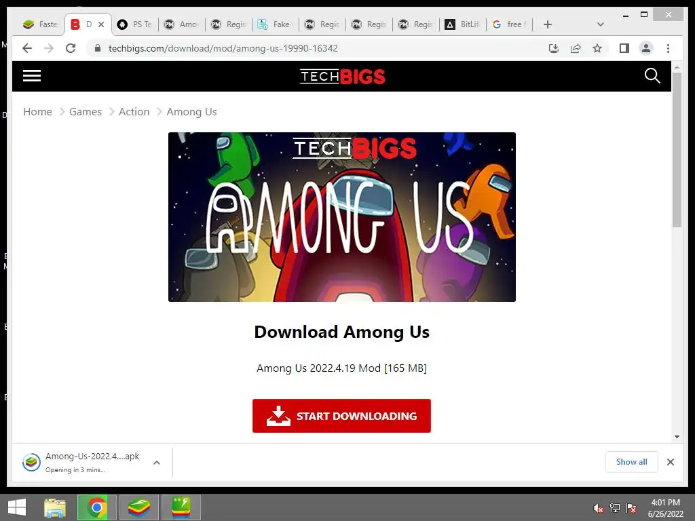Bookmark this page with the star
Viewport: 695px width, 521px height.
(597, 48)
